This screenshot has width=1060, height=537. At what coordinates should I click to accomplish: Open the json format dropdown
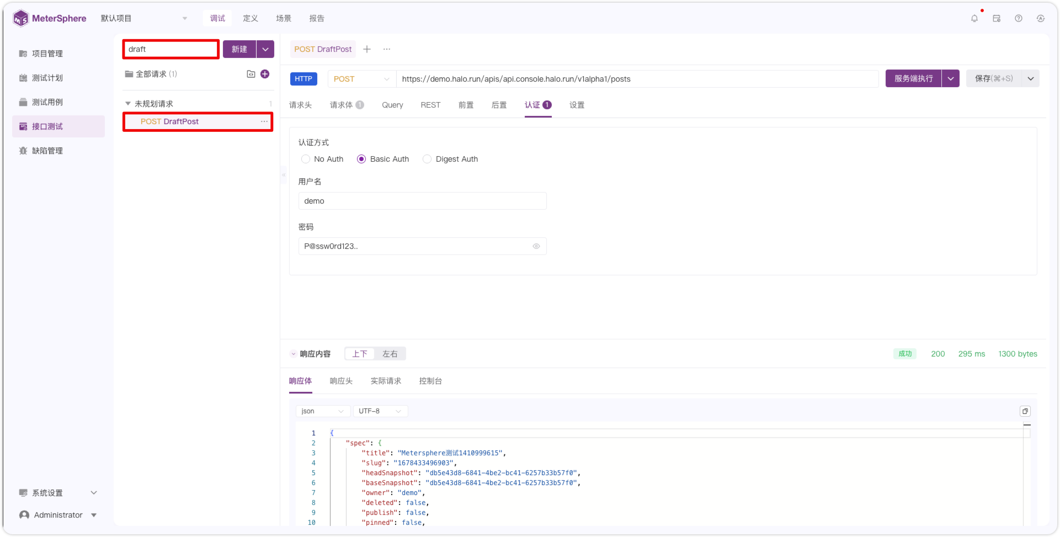coord(323,411)
